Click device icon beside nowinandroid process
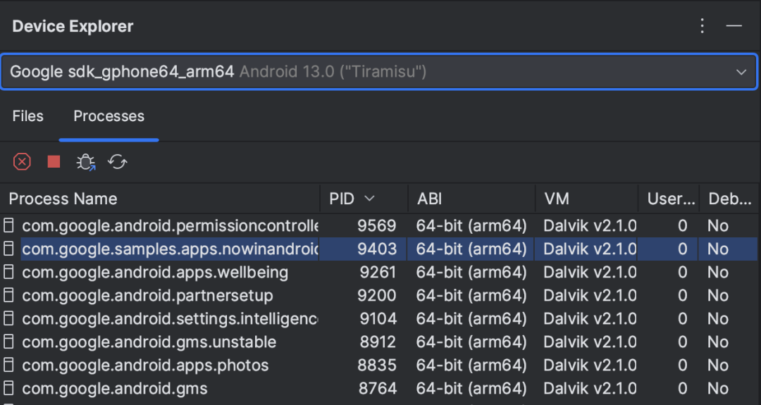The image size is (761, 405). point(8,249)
